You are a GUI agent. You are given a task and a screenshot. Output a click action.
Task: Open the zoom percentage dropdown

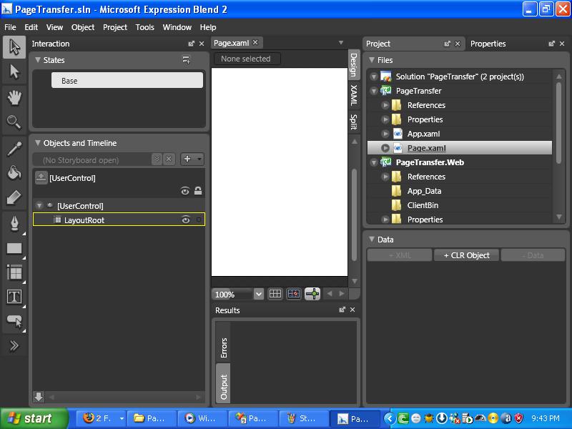pyautogui.click(x=259, y=294)
